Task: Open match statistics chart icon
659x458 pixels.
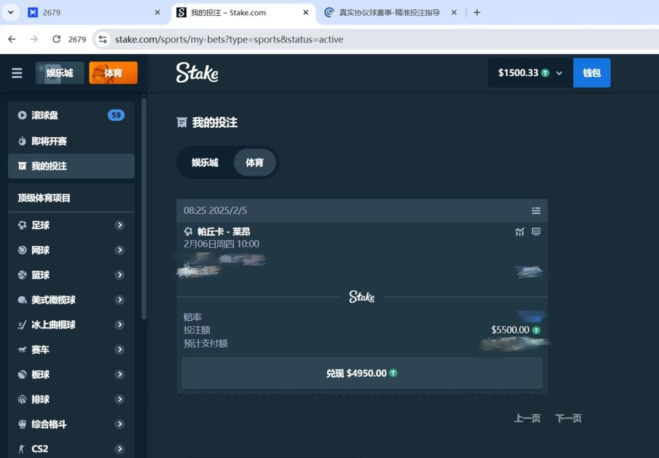Action: 520,232
